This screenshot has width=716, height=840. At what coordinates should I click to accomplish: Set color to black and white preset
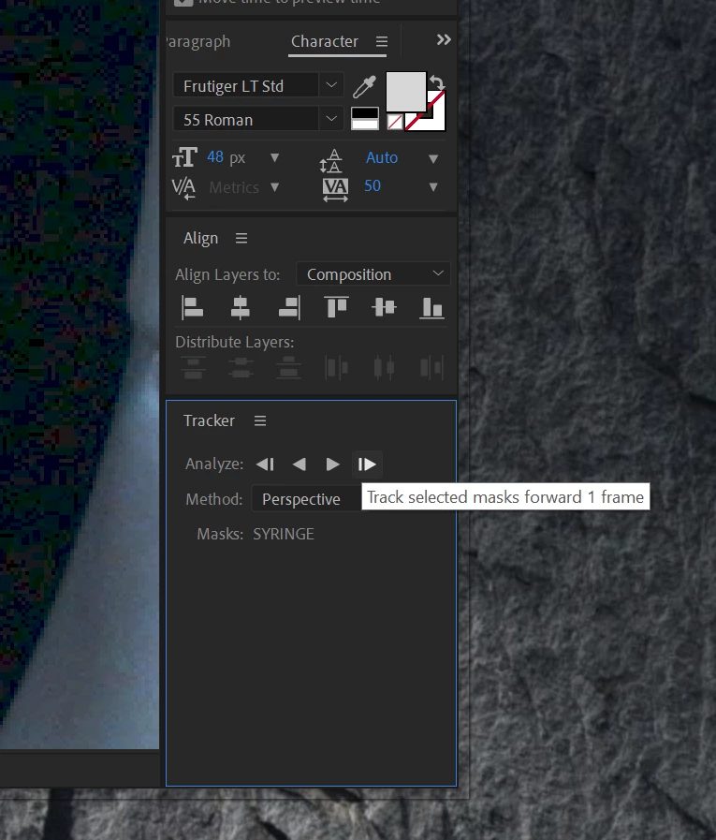click(365, 118)
